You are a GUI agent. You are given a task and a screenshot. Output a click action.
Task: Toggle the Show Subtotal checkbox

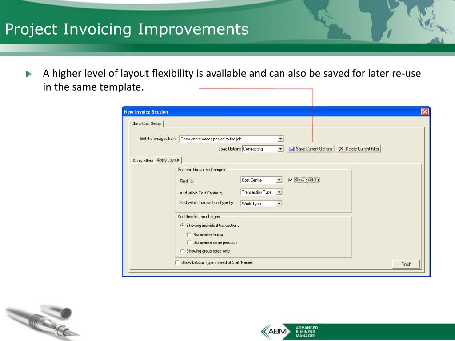point(290,180)
